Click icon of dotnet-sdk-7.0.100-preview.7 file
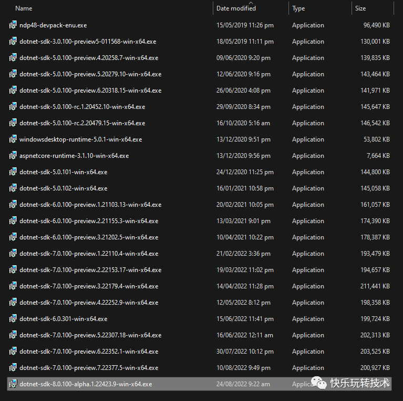 pyautogui.click(x=13, y=367)
